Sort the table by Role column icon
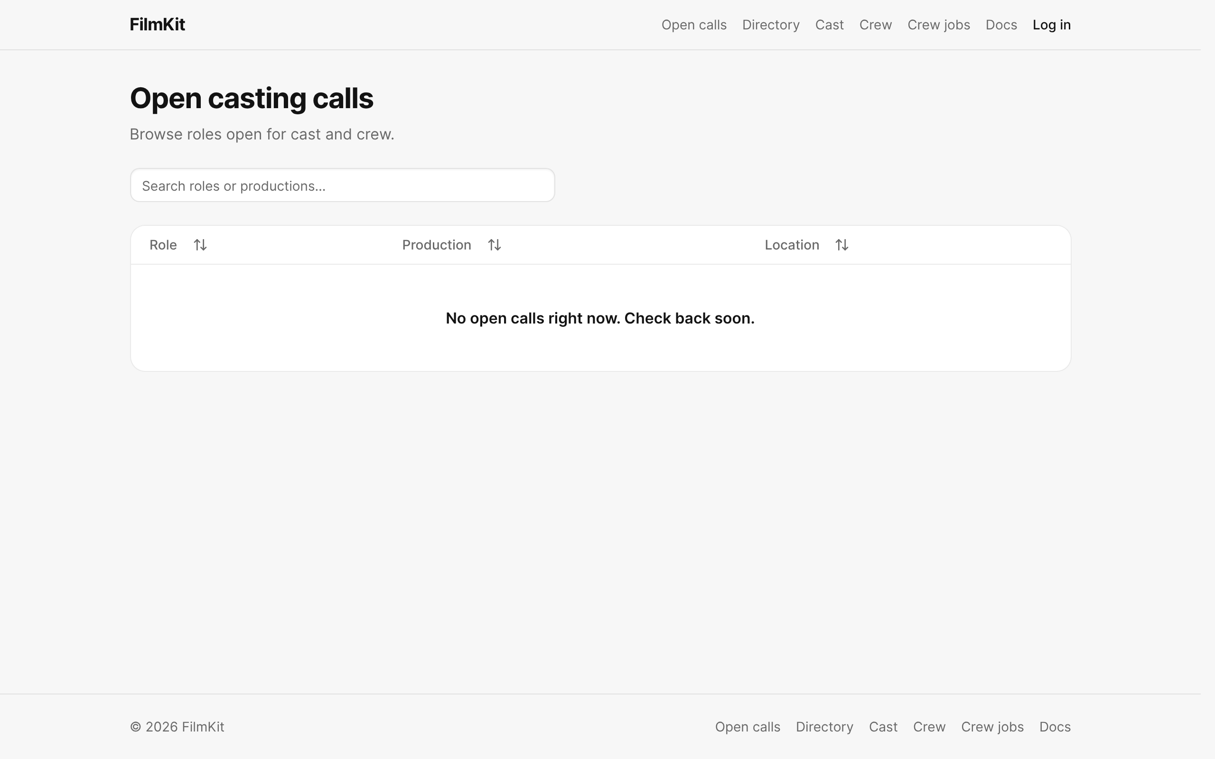Viewport: 1215px width, 759px height. tap(200, 245)
